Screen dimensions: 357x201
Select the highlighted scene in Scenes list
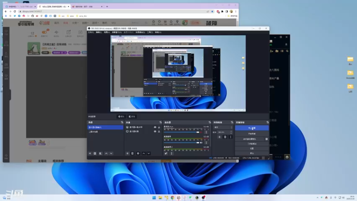pos(105,127)
